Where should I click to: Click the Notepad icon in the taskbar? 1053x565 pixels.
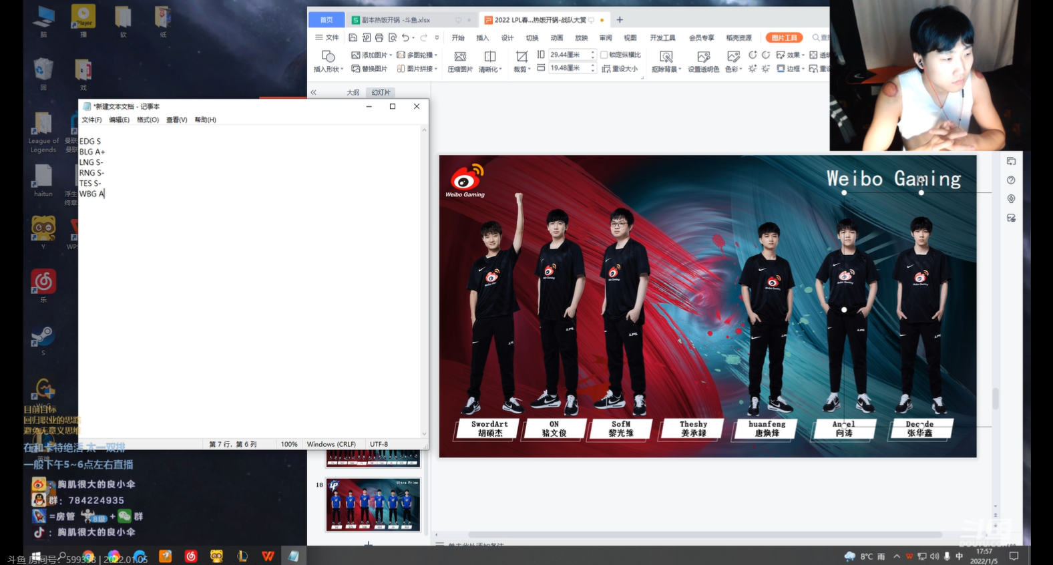pyautogui.click(x=293, y=556)
